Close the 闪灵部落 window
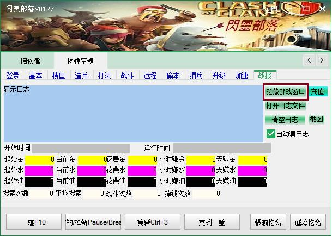The image size is (332, 236). (323, 9)
